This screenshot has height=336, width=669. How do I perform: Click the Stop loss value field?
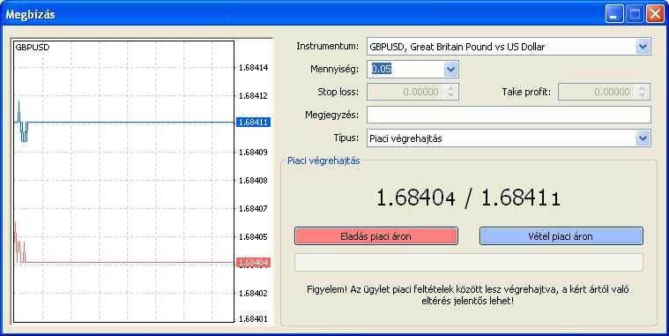(405, 92)
